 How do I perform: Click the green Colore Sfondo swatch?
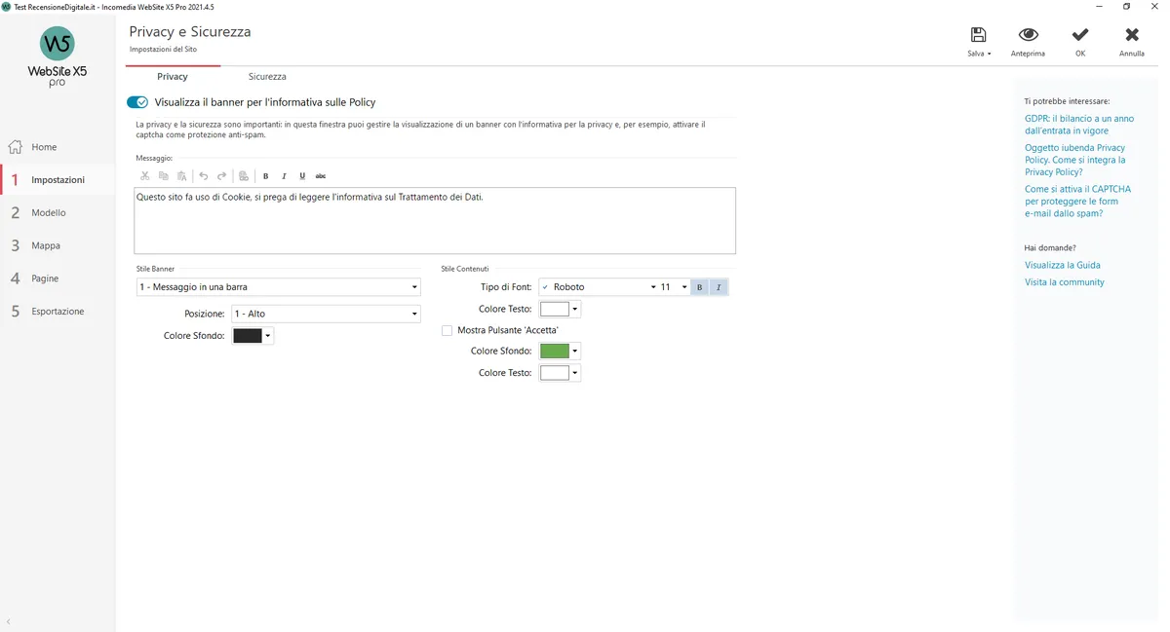[555, 351]
